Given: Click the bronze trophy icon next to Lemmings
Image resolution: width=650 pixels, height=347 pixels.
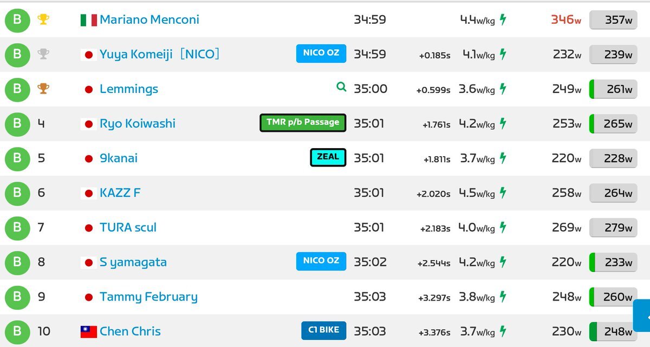Looking at the screenshot, I should (43, 89).
